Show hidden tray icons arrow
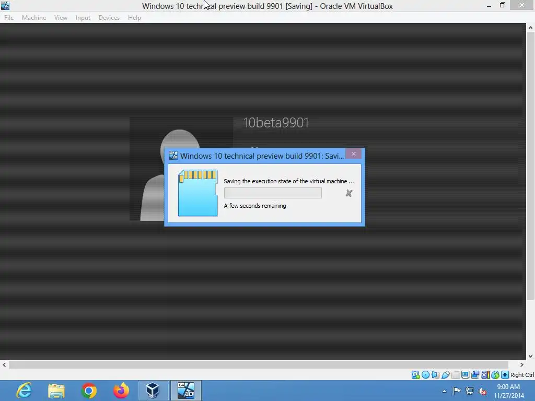 coord(444,391)
